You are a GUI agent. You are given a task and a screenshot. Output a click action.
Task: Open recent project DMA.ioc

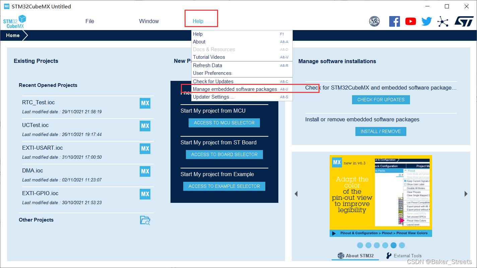[x=32, y=171]
